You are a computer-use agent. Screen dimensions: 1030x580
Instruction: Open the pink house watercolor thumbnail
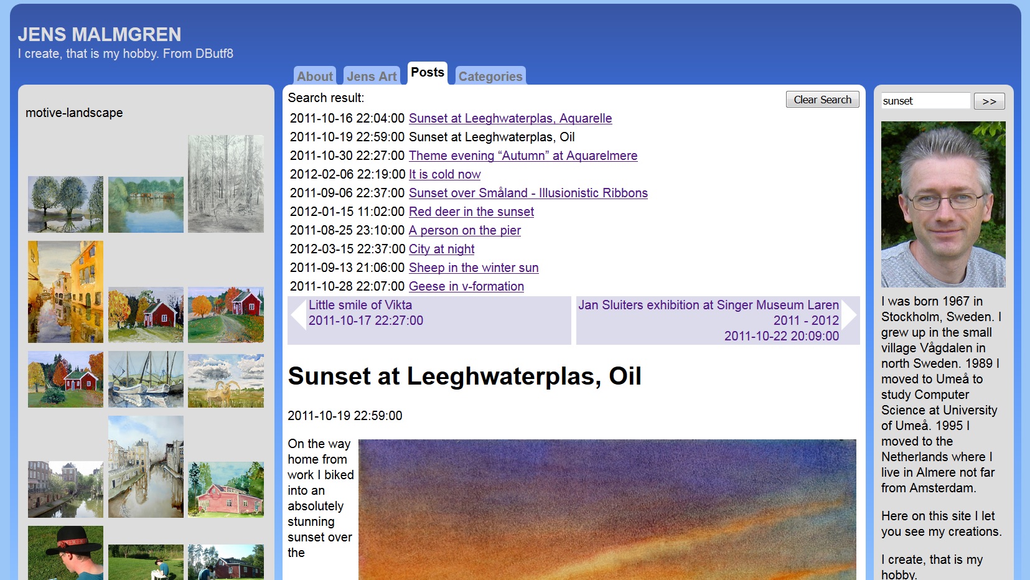(x=226, y=490)
